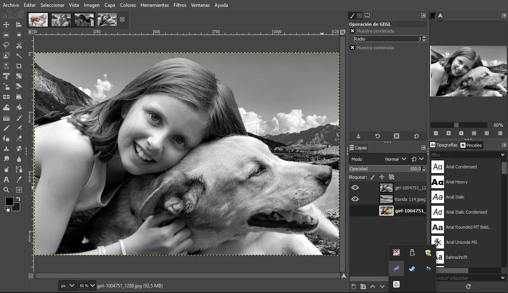508x293 pixels.
Task: Select the Text tool
Action: (6, 180)
